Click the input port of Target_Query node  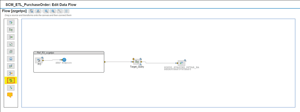pyautogui.click(x=133, y=62)
